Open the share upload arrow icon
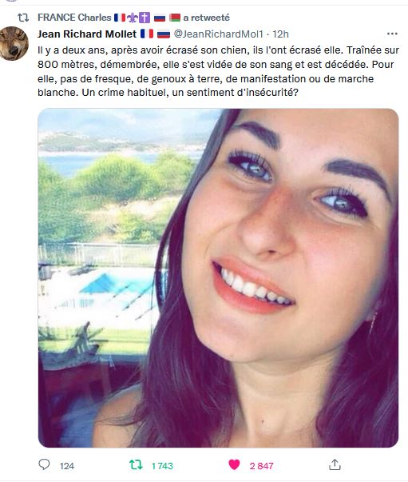The width and height of the screenshot is (408, 482). point(335,464)
